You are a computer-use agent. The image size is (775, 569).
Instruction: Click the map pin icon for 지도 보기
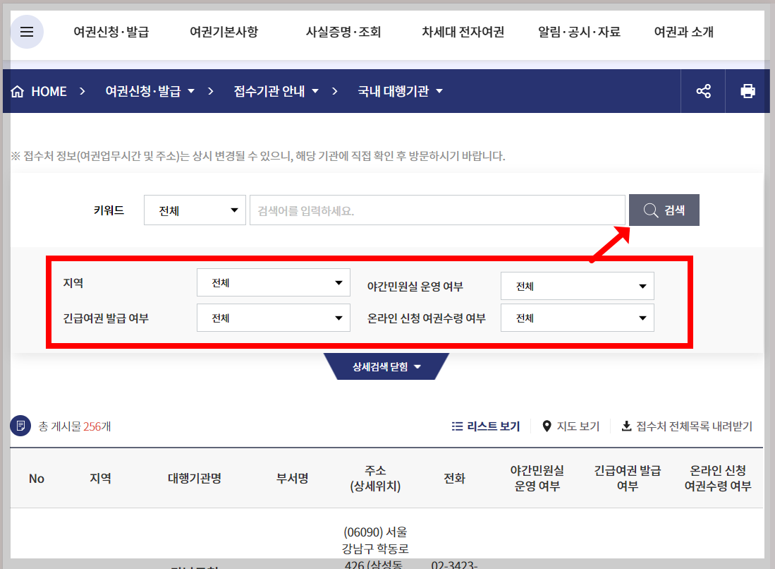[547, 425]
